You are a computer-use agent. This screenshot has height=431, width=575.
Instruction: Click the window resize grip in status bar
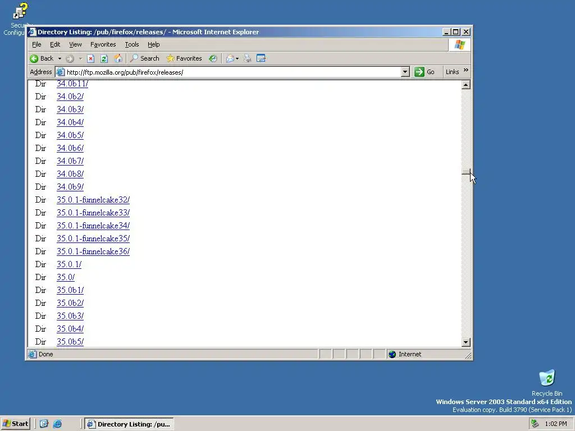468,355
